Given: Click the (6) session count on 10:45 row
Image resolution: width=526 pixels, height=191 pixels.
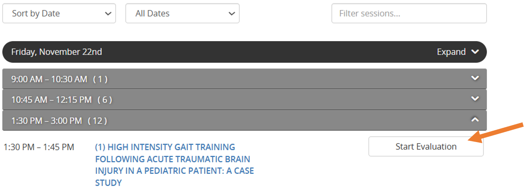Looking at the screenshot, I should click(105, 100).
